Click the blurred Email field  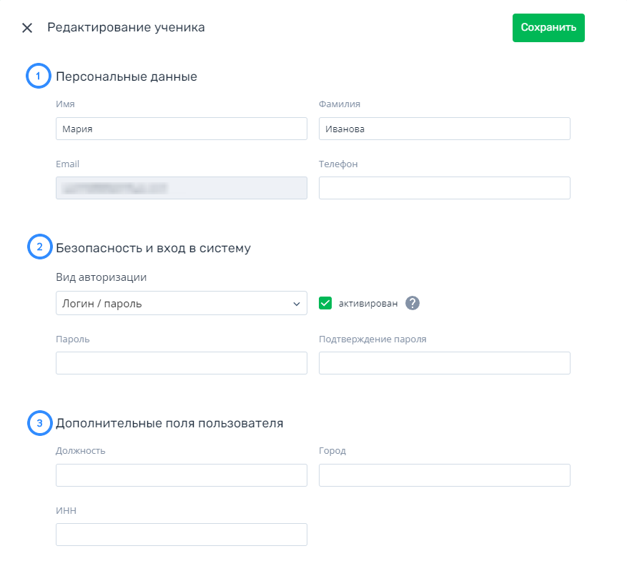[x=182, y=188]
